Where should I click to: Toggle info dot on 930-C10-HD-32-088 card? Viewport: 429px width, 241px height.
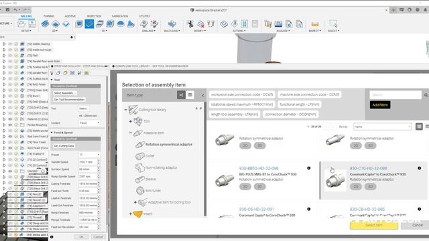[419, 168]
